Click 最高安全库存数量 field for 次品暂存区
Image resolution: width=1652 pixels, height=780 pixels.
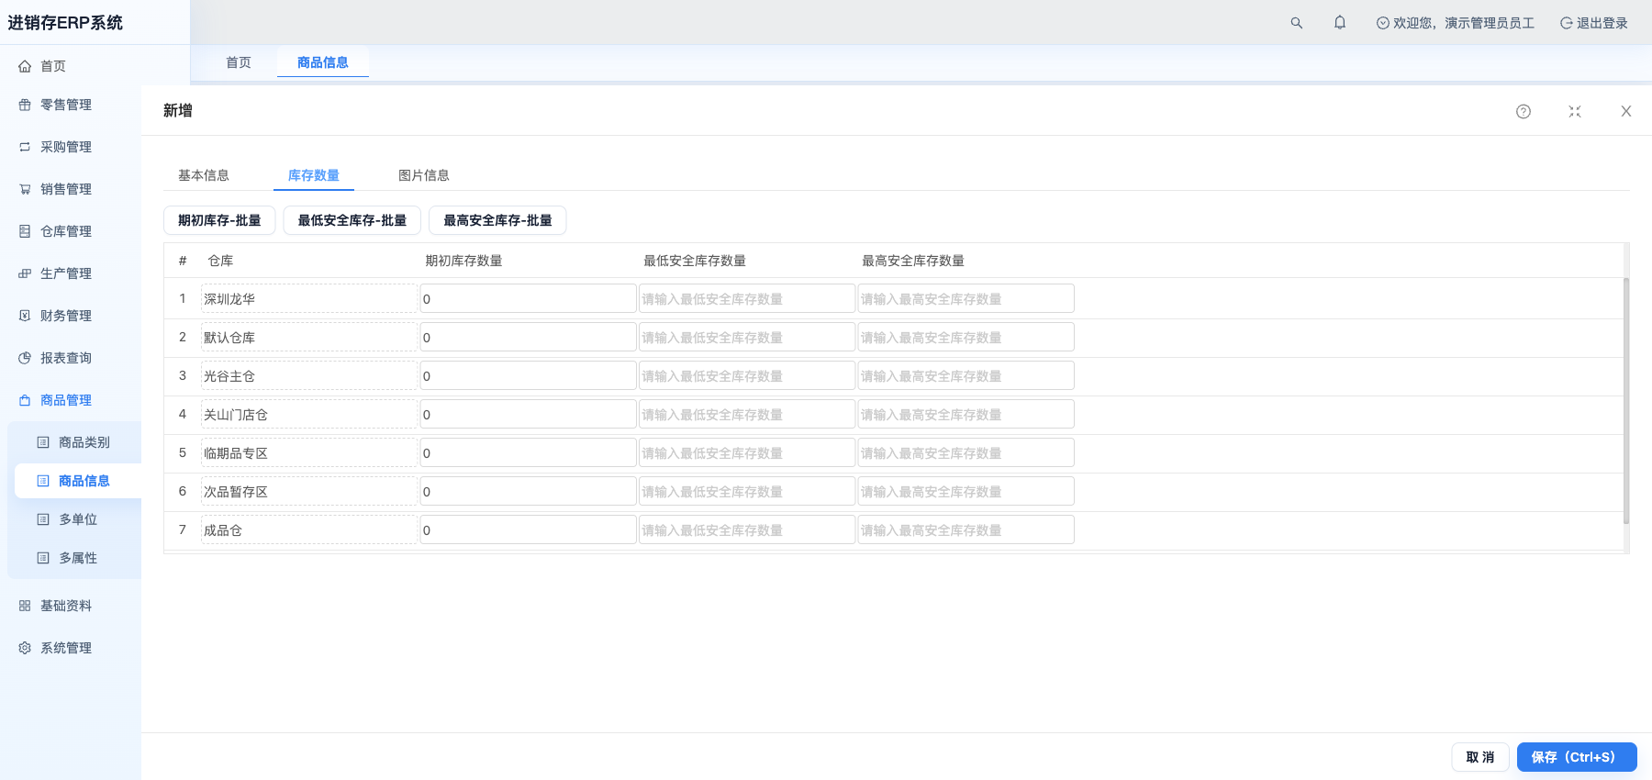pos(966,492)
